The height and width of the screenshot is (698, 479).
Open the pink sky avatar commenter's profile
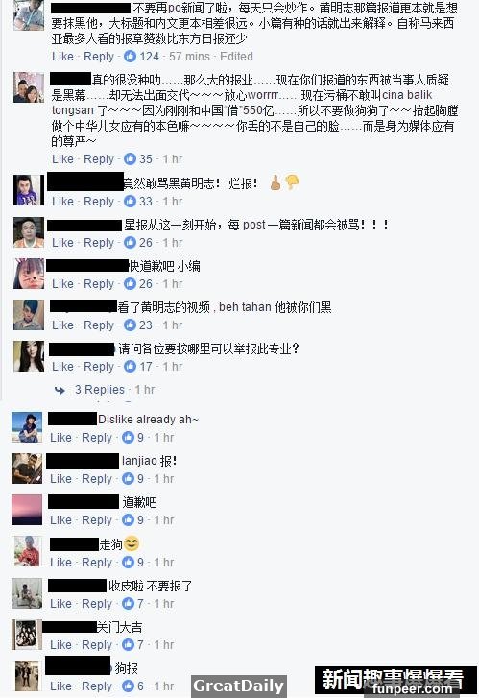[27, 510]
